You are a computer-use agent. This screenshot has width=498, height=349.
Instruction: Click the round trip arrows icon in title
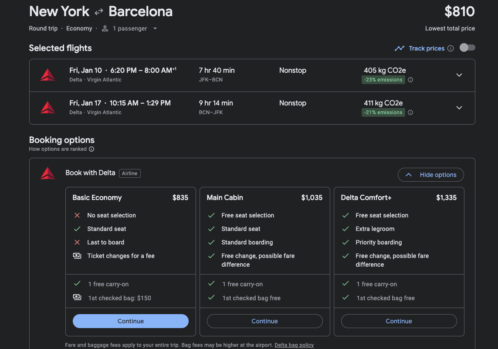tap(99, 12)
